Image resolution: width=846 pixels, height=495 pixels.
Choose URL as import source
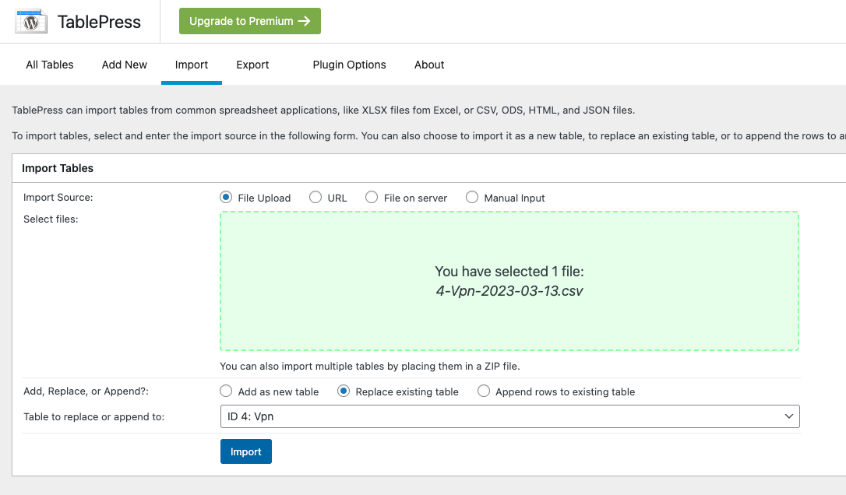pos(315,198)
